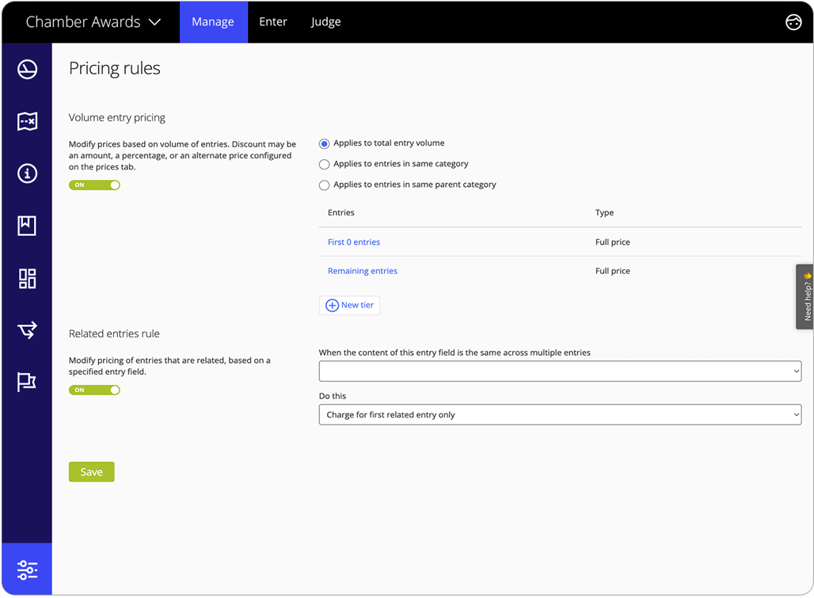Open the ticket pricing icon in the sidebar
This screenshot has height=598, width=814.
[x=27, y=121]
